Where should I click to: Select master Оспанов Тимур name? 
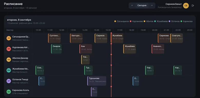tap(20, 79)
